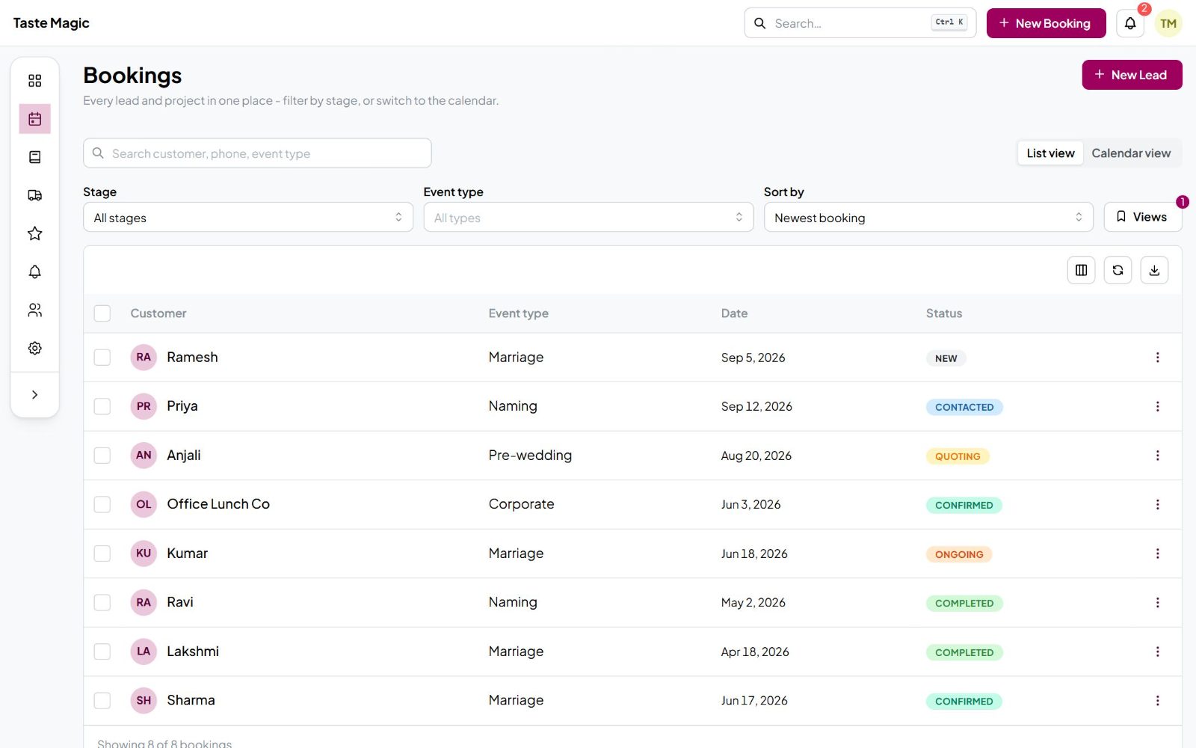Screen dimensions: 1196x748
Task: Click the CONTACTED status badge for Priya
Action: (x=964, y=407)
